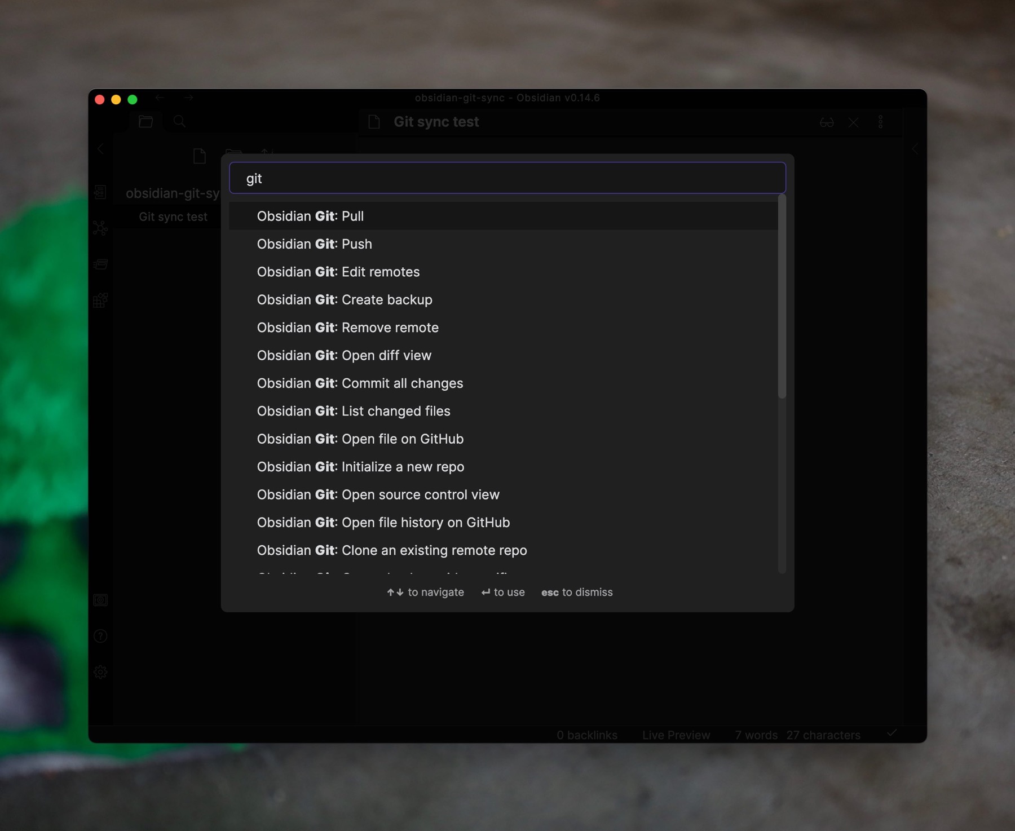Open the vault switcher icon above help
Viewport: 1015px width, 831px height.
(x=100, y=600)
